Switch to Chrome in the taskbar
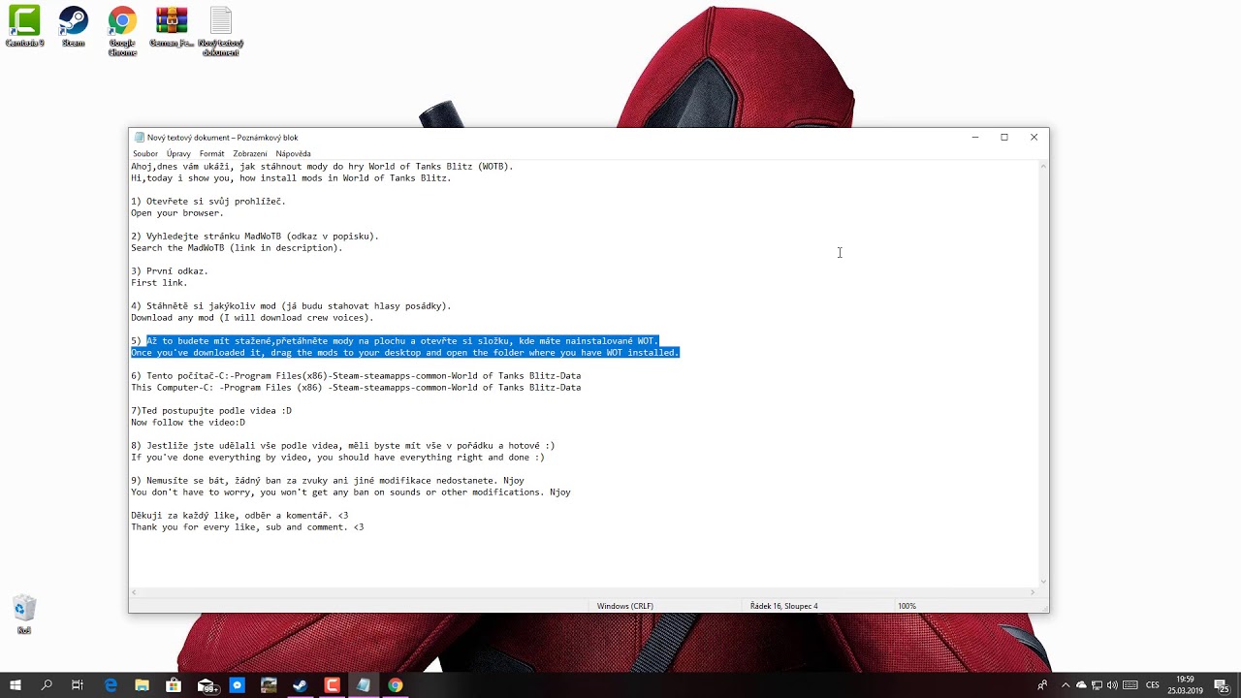 point(396,685)
